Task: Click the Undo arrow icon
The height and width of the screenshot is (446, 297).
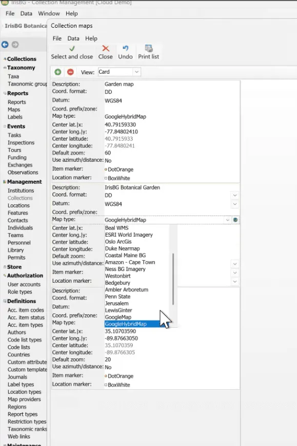Action: 125,48
